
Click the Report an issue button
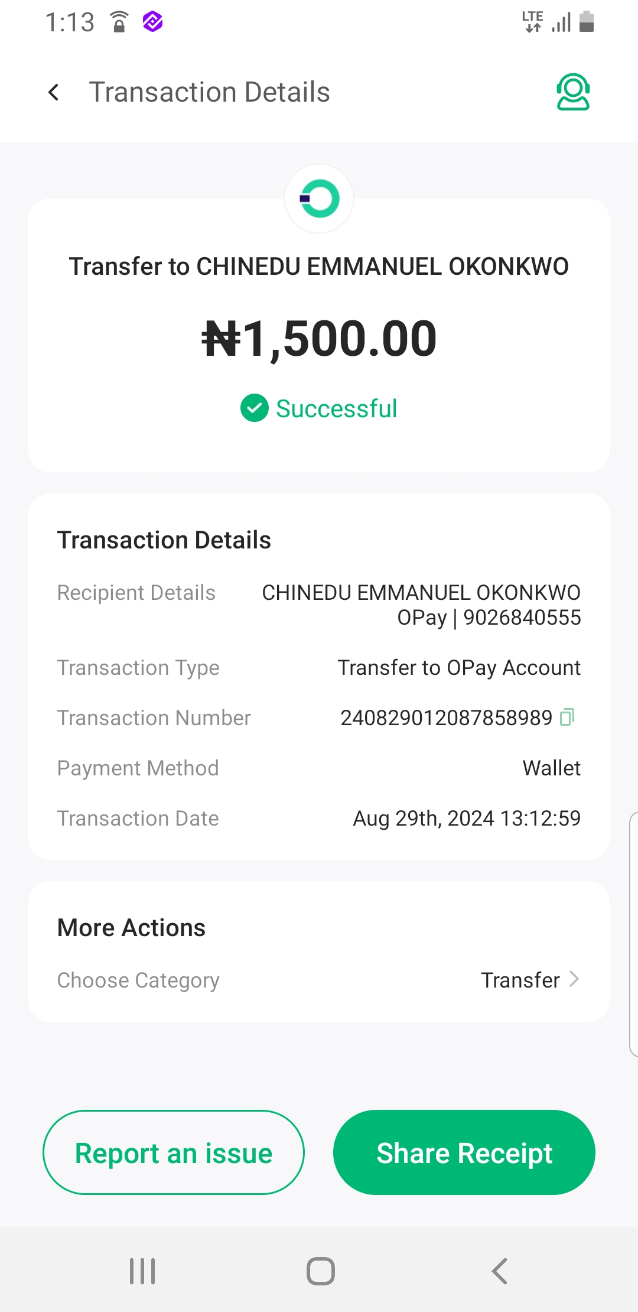pyautogui.click(x=174, y=1152)
